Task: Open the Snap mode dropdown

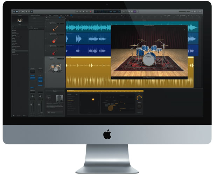Action: coord(171,15)
